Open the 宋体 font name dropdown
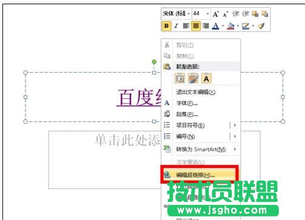This screenshot has height=220, width=305. click(189, 14)
